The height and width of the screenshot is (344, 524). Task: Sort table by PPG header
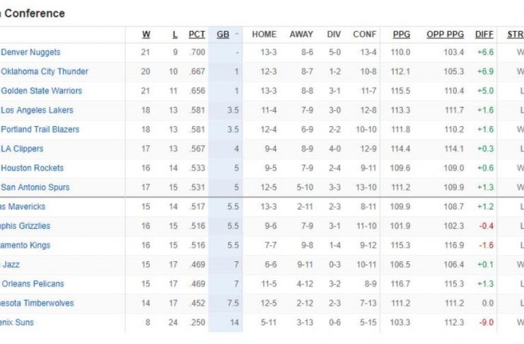tap(401, 34)
